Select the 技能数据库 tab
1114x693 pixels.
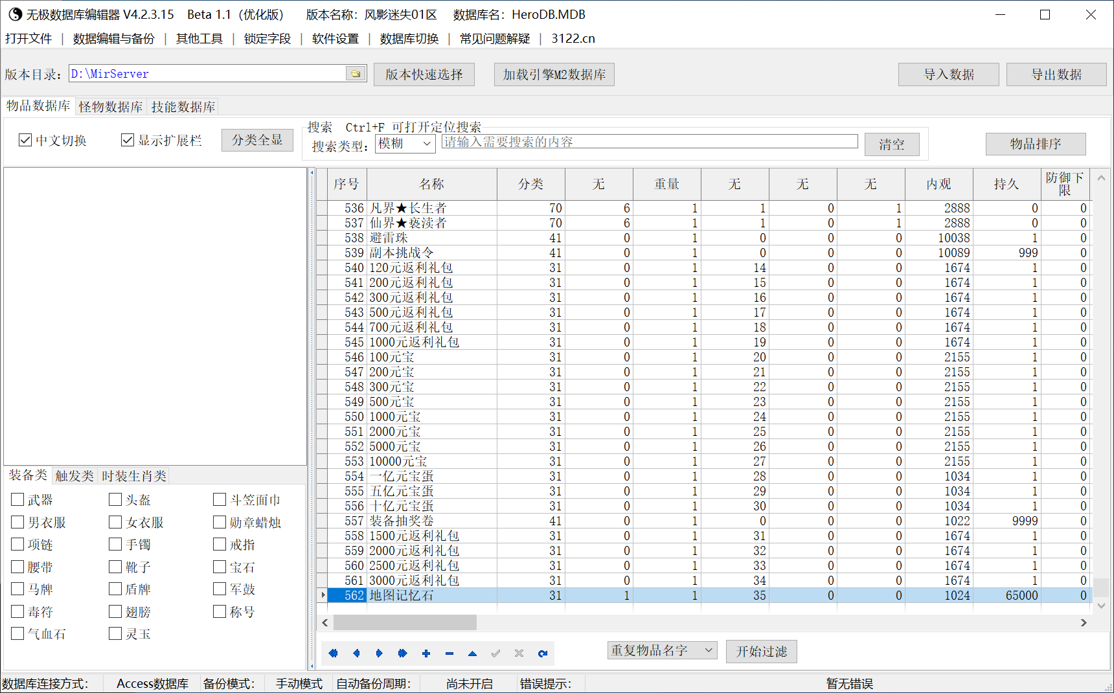pos(183,107)
